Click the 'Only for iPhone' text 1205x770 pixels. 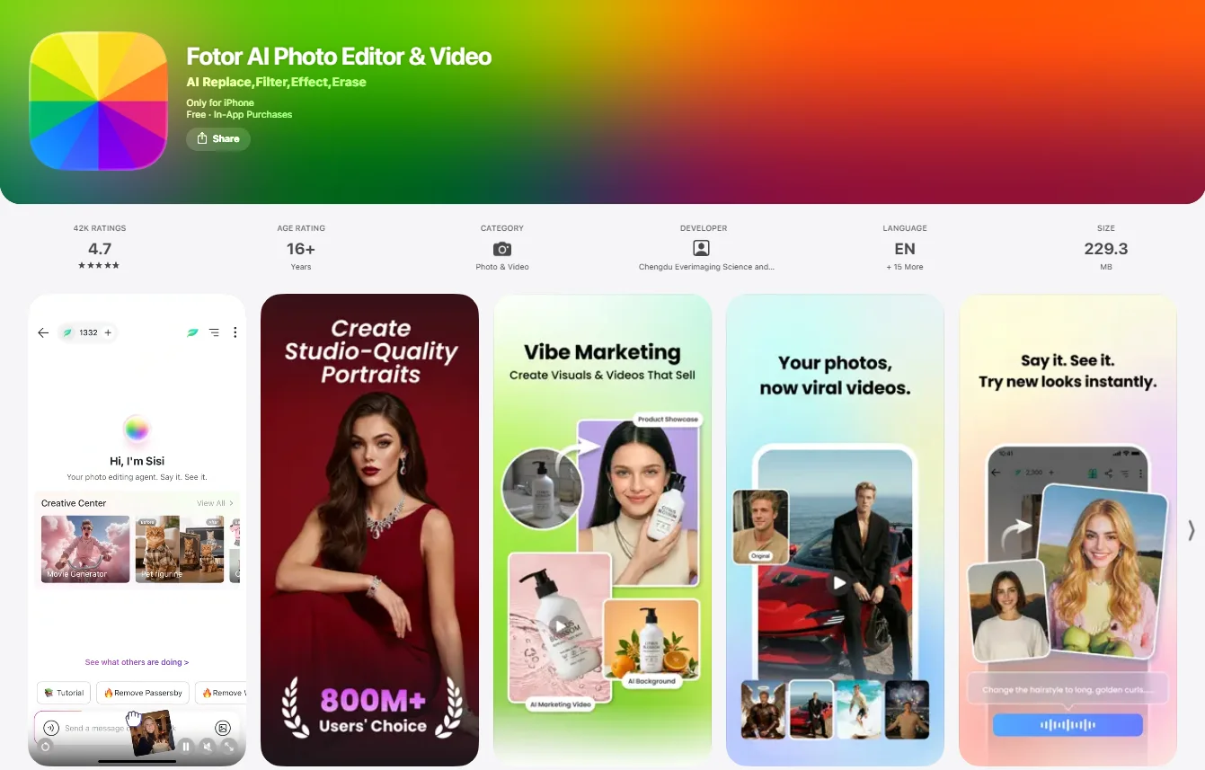click(x=220, y=103)
